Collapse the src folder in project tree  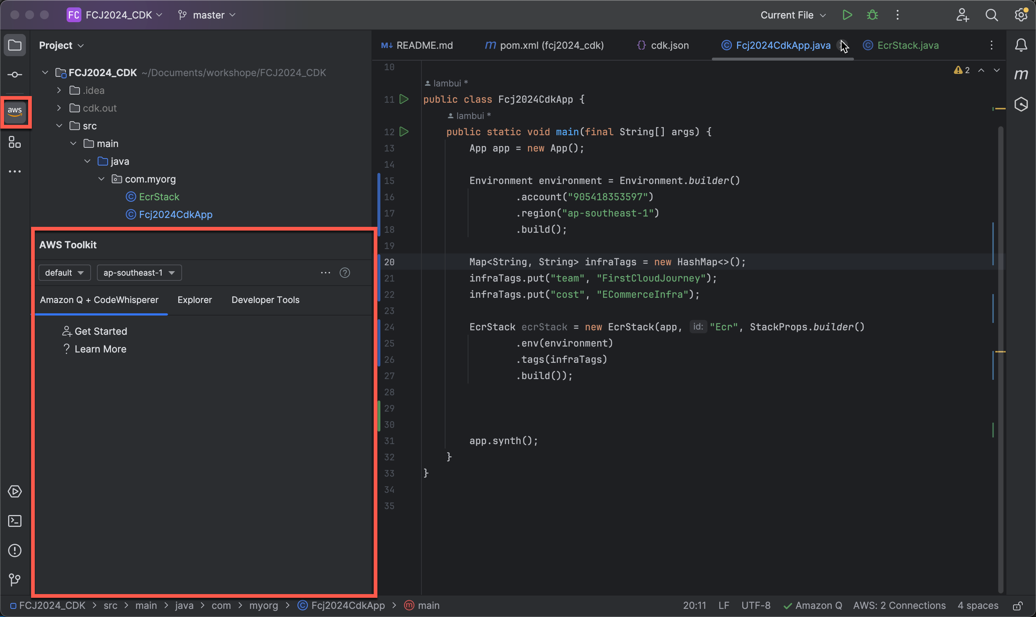point(59,126)
